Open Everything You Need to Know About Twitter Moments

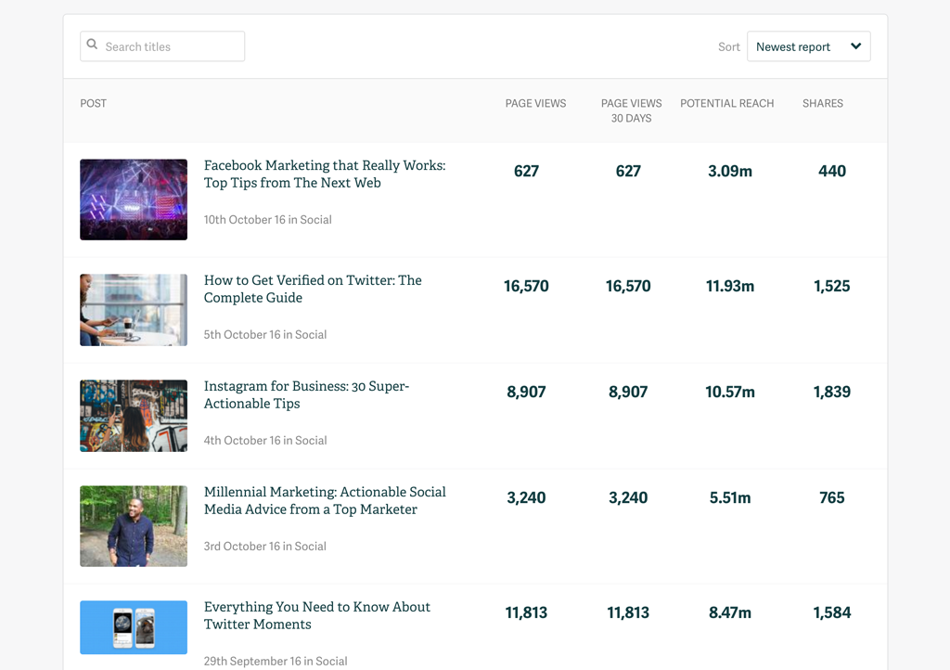(x=316, y=615)
